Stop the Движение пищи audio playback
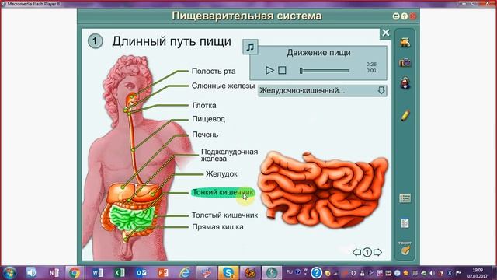 (x=282, y=70)
